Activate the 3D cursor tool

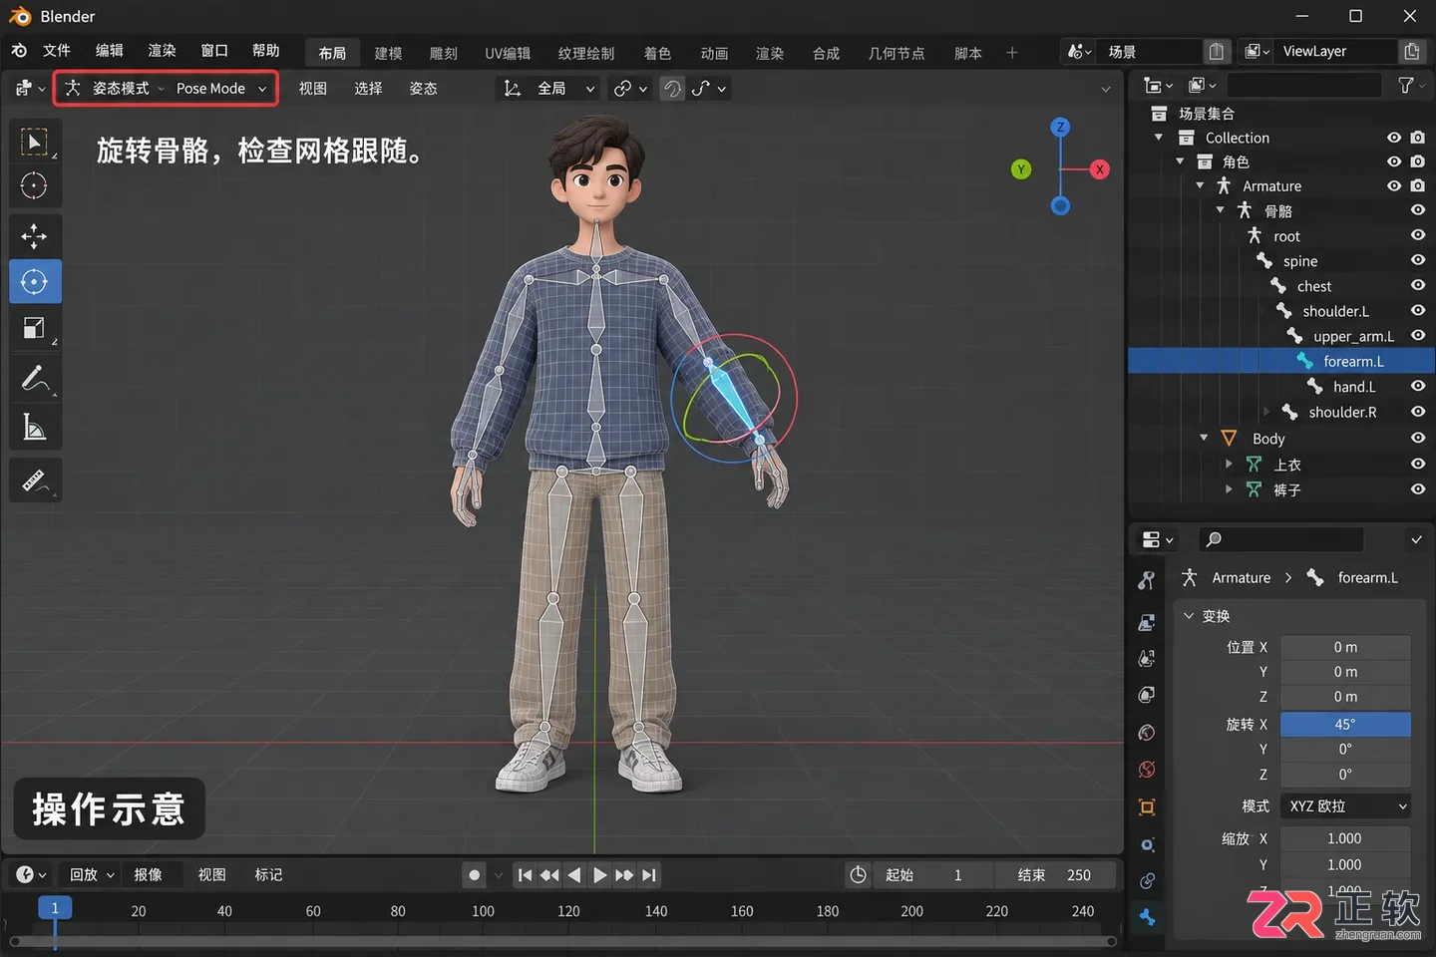click(x=35, y=186)
